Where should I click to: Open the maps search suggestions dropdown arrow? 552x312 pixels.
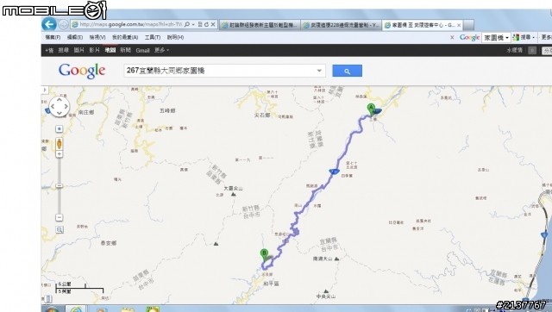pyautogui.click(x=319, y=71)
